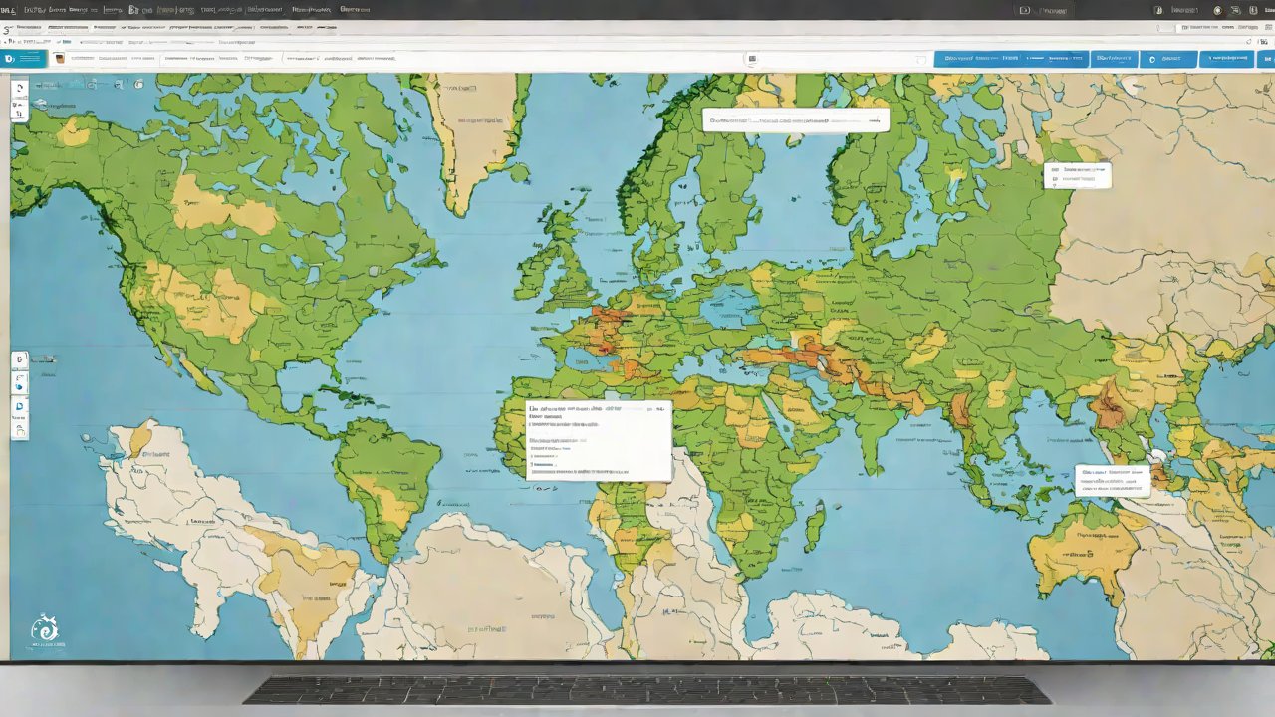The image size is (1275, 717).
Task: Click the top icon in the upper-left map toolbar
Action: [19, 88]
